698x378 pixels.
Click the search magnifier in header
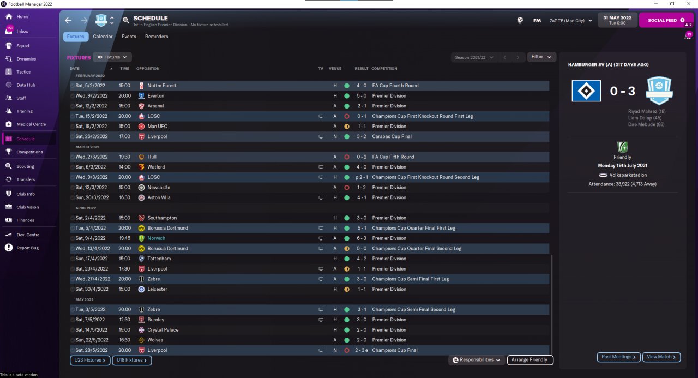[126, 20]
